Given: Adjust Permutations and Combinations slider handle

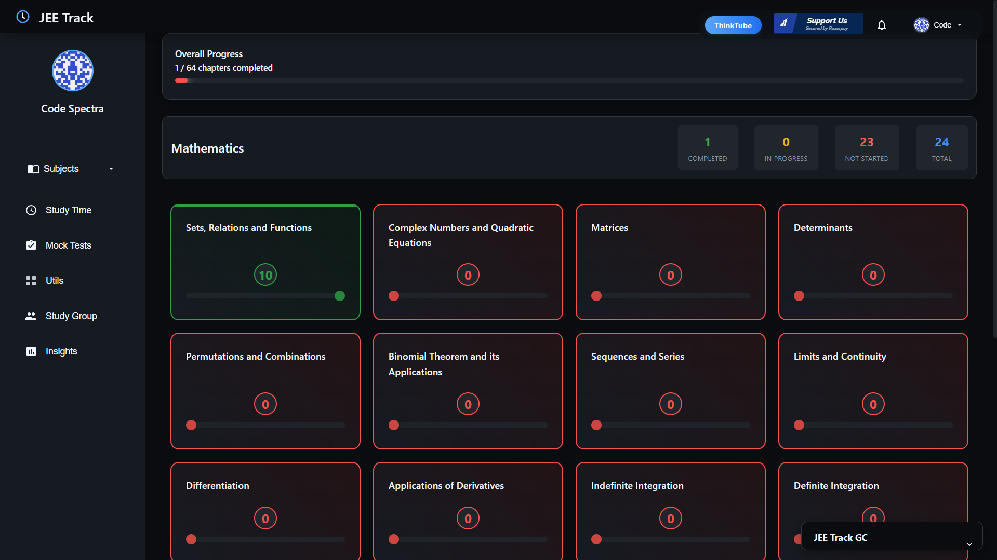Looking at the screenshot, I should tap(191, 425).
